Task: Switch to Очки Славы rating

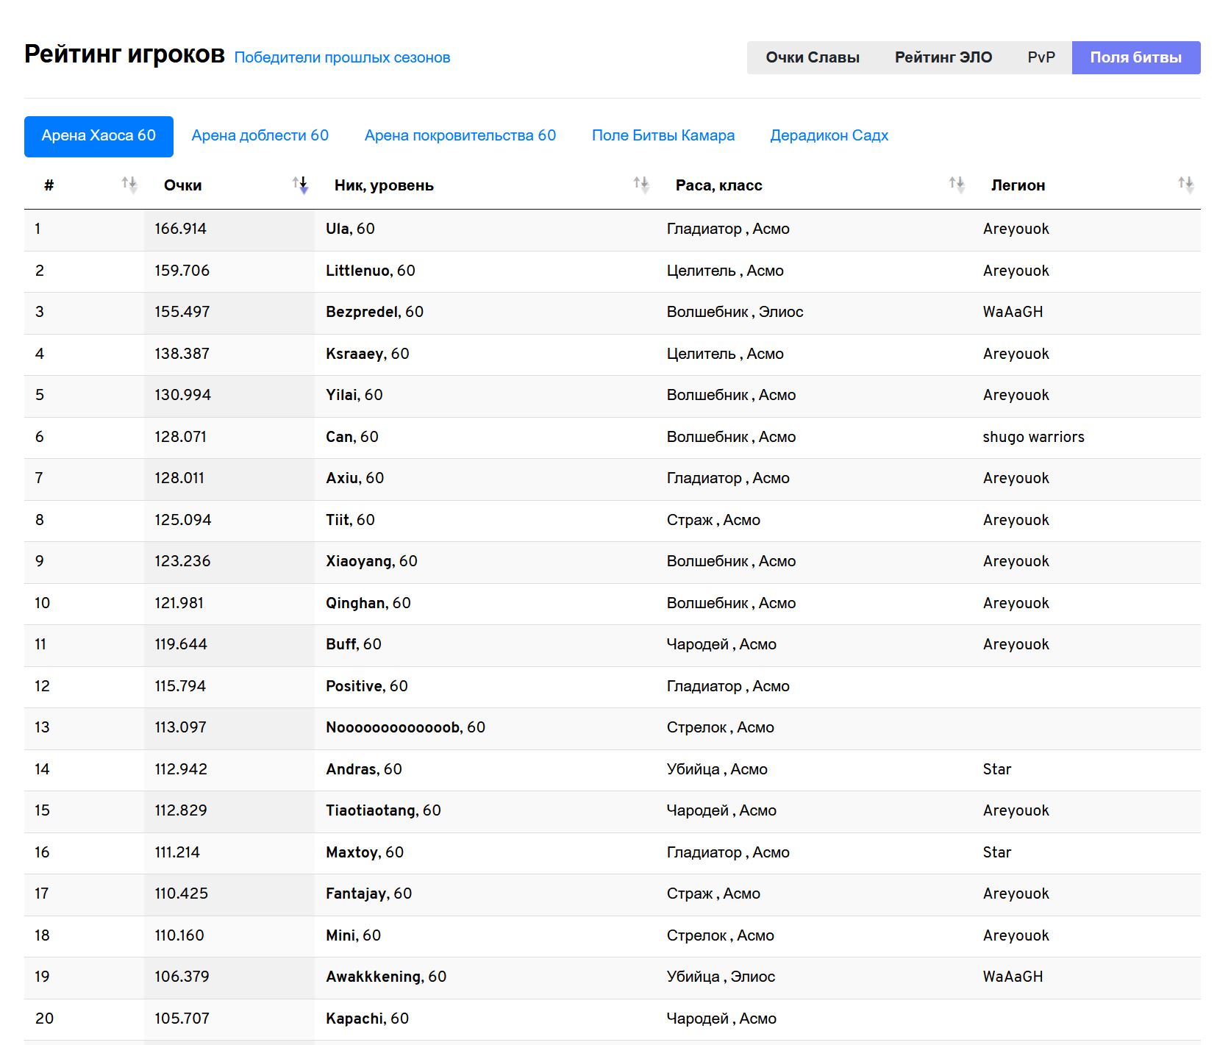Action: point(812,57)
